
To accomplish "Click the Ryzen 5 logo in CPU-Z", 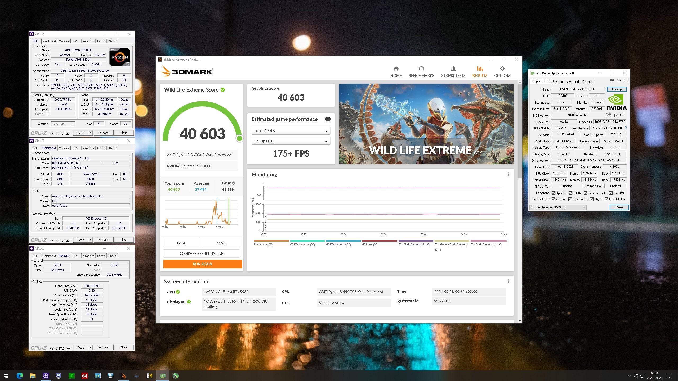I will click(x=119, y=57).
